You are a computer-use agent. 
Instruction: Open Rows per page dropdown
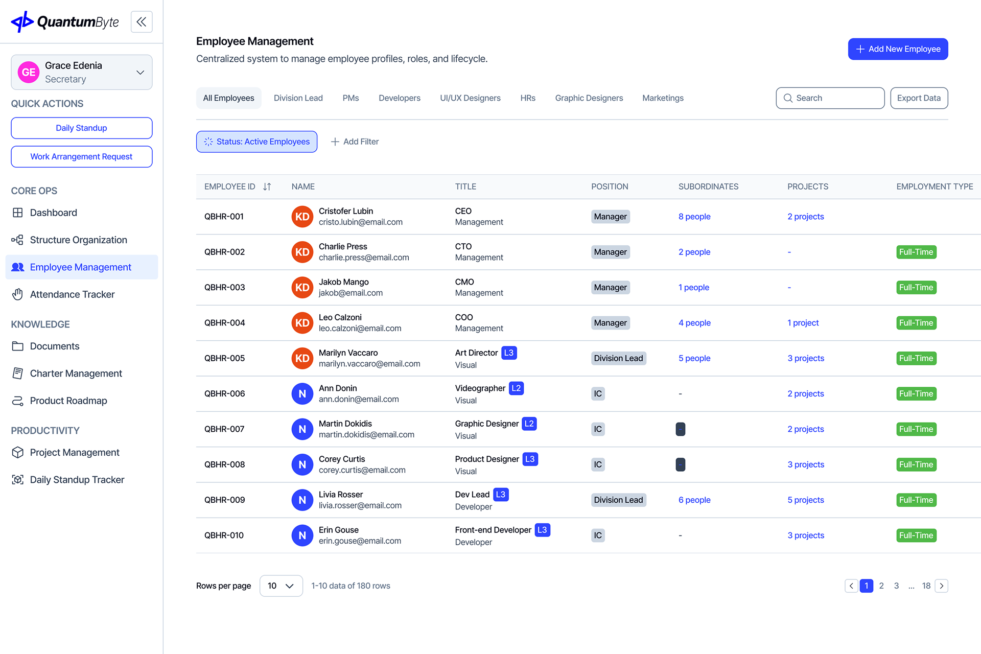coord(281,586)
